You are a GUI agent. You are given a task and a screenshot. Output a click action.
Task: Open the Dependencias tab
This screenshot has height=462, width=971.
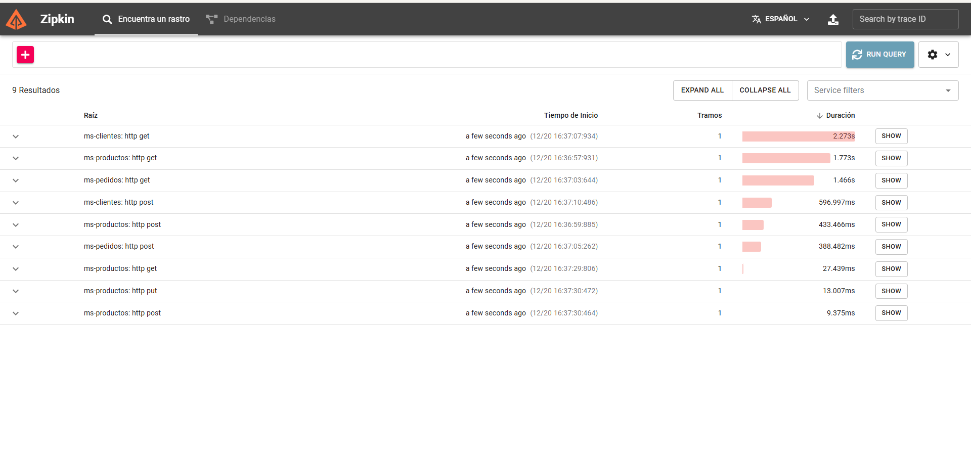(x=241, y=19)
